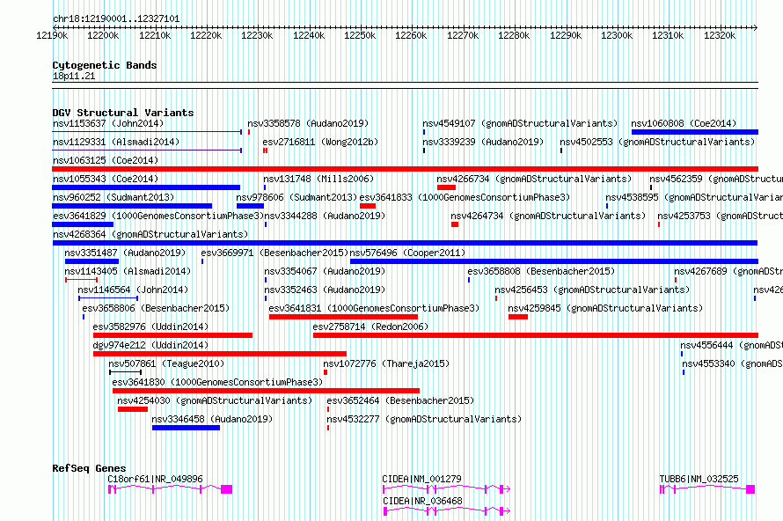The height and width of the screenshot is (521, 783).
Task: Click esv2716811 (Wong2012b) variant label
Action: (320, 142)
